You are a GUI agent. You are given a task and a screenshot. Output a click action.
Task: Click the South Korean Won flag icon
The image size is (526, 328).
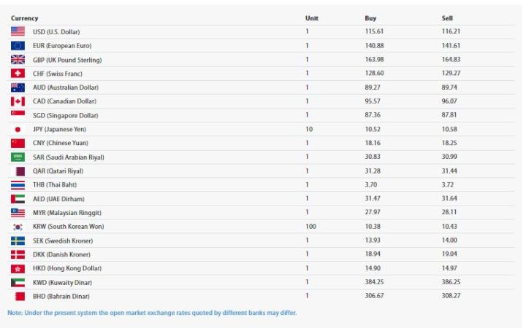click(x=18, y=227)
